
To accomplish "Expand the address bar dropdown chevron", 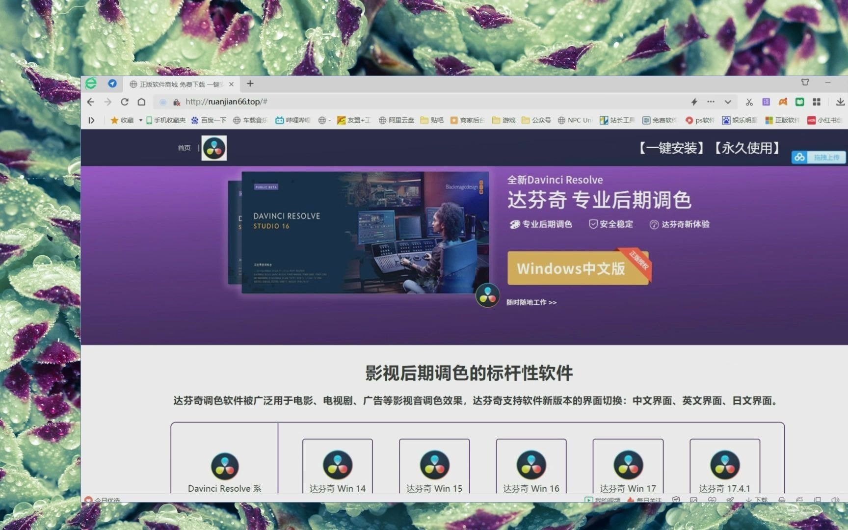I will (x=728, y=102).
